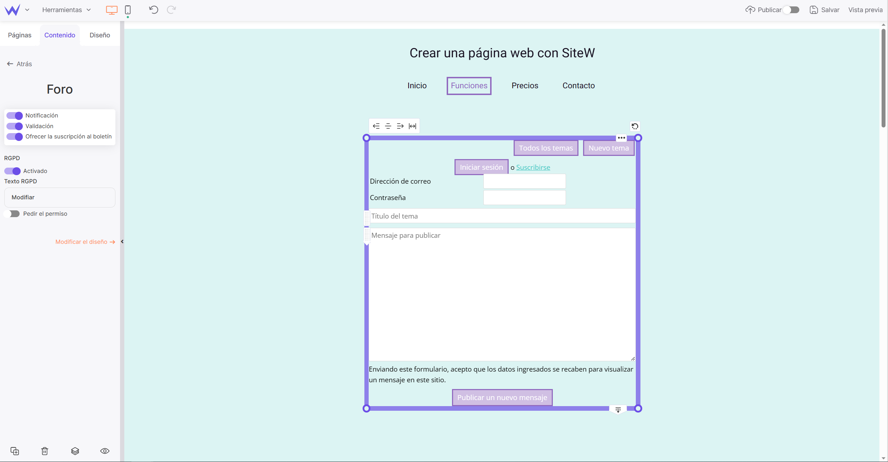
Task: Click the Mensaje para publicar textarea
Action: pos(502,295)
